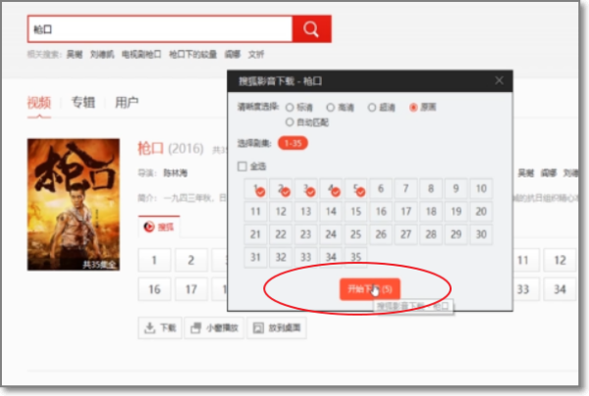Tick the 全选 select-all checkbox
Viewport: 589px width, 396px height.
tap(242, 167)
